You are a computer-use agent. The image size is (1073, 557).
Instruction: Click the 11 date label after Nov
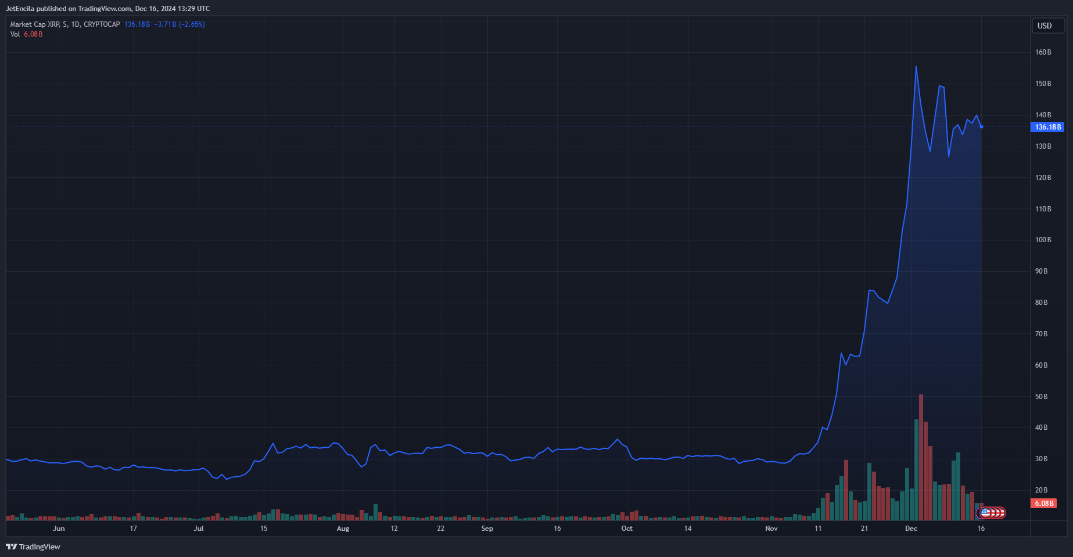[x=818, y=529]
